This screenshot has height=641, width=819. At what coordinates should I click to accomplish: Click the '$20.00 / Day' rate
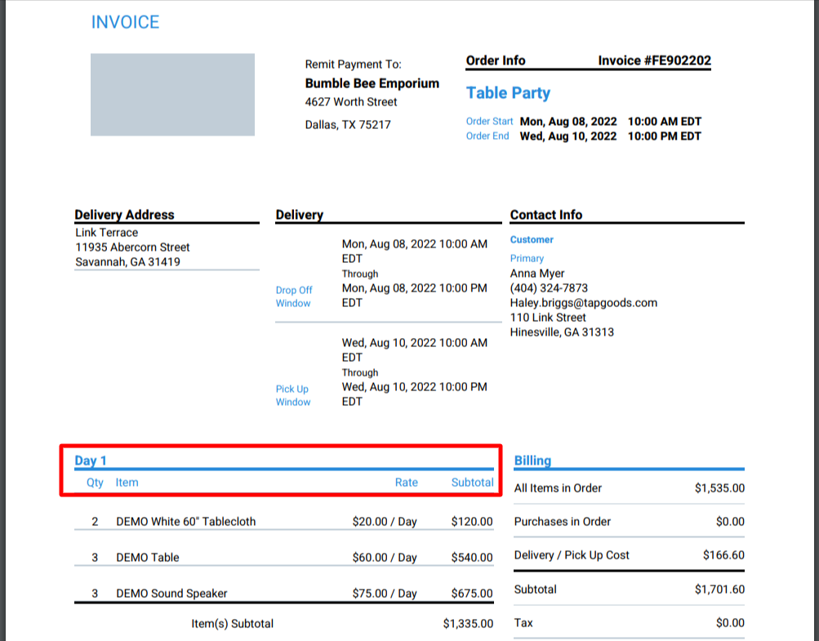pos(385,521)
